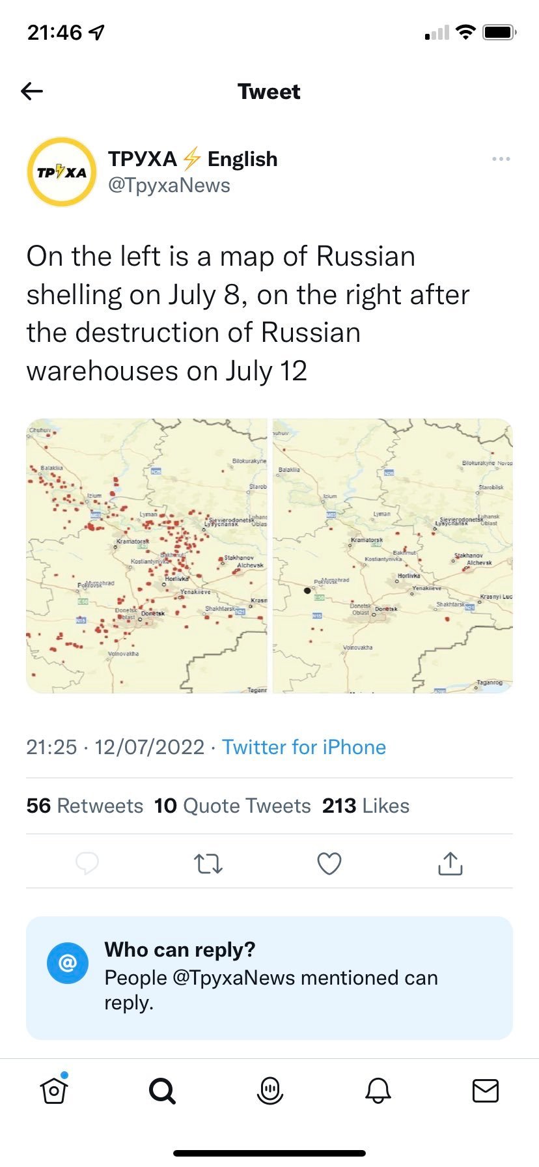Retweet this tweet
This screenshot has height=1167, width=539.
(x=208, y=864)
